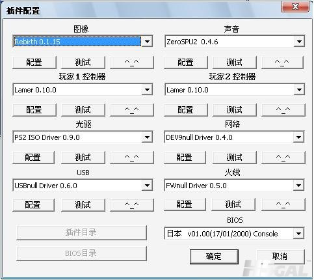
Task: Click 配置 under the 图像 plugin
Action: (x=34, y=63)
